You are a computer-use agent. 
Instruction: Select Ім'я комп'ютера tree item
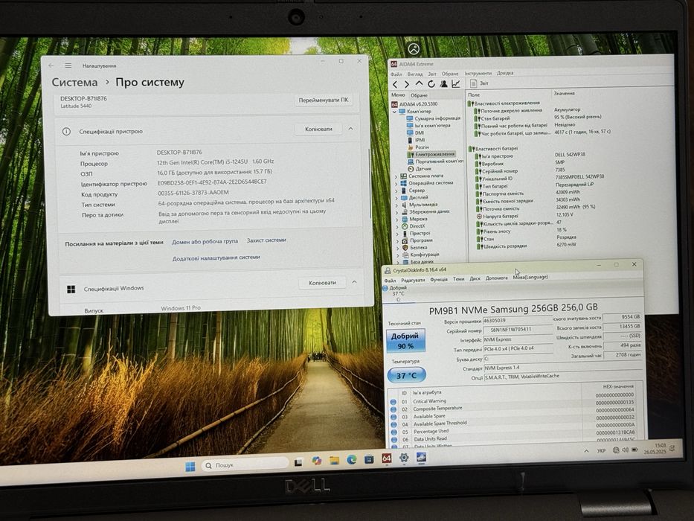pos(428,125)
